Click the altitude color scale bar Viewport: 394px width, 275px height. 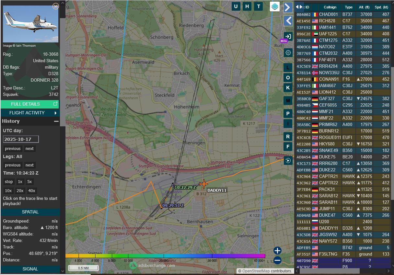pyautogui.click(x=165, y=256)
